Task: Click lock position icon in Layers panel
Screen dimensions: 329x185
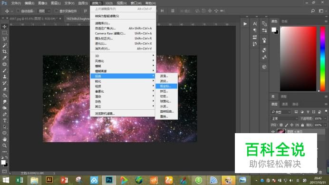Action: point(291,125)
